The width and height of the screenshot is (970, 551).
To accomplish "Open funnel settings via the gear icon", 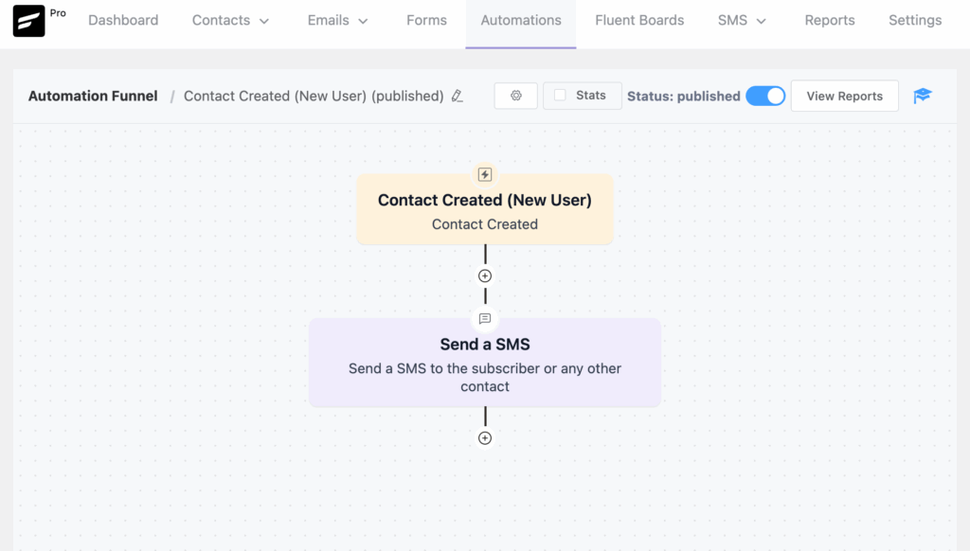I will pos(515,95).
